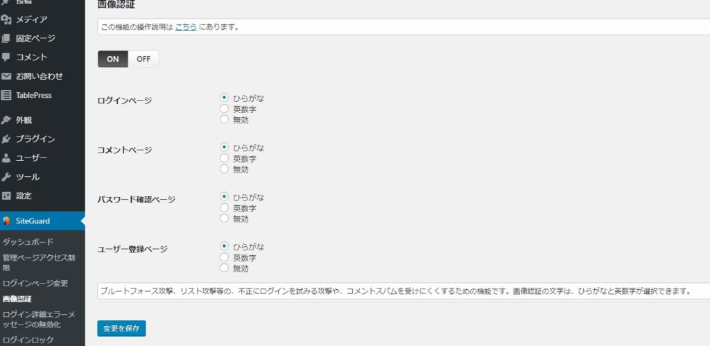Go to SiteGuard ダッシュボード submenu

[28, 242]
